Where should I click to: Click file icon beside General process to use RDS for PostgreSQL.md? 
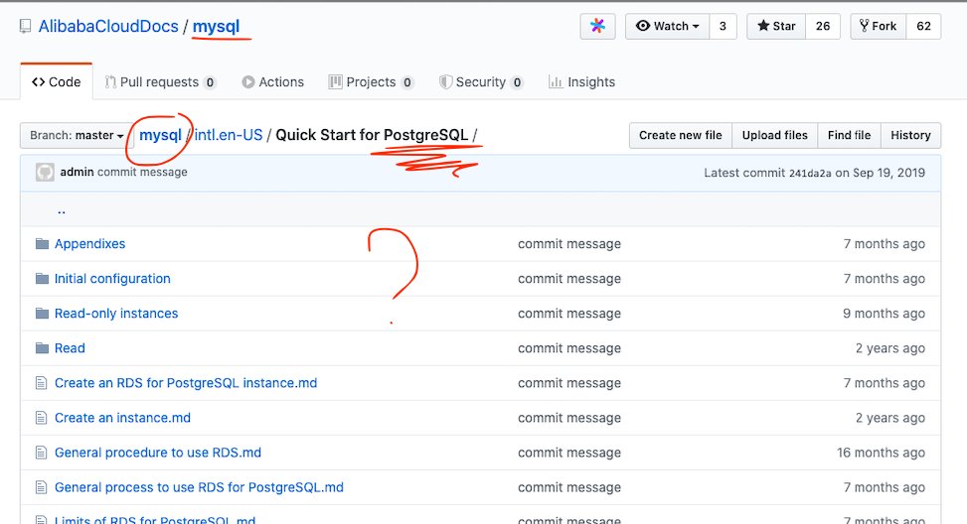point(42,487)
